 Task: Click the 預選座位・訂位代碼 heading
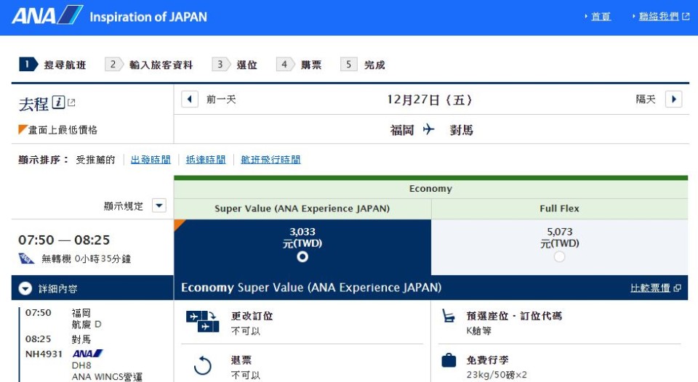click(x=514, y=316)
